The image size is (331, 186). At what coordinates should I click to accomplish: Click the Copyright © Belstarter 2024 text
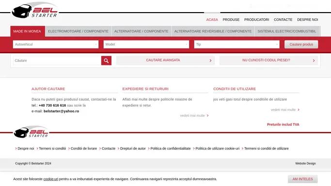click(33, 163)
